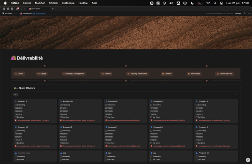Open macOS Spotlight search
The width and height of the screenshot is (252, 164).
coord(215,3)
